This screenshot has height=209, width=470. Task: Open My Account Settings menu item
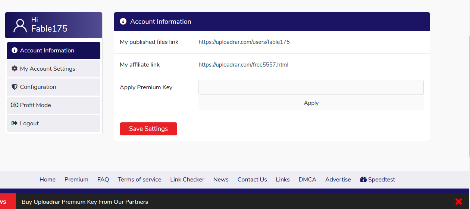coord(54,69)
